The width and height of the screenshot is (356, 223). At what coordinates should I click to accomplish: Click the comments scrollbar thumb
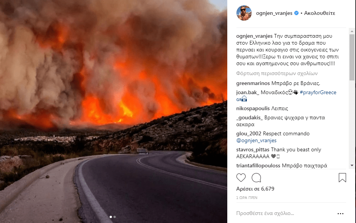[x=352, y=57]
